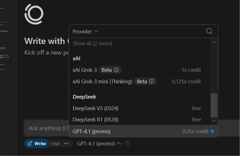Click the help icon beside model selector
The image size is (240, 156).
tap(127, 144)
